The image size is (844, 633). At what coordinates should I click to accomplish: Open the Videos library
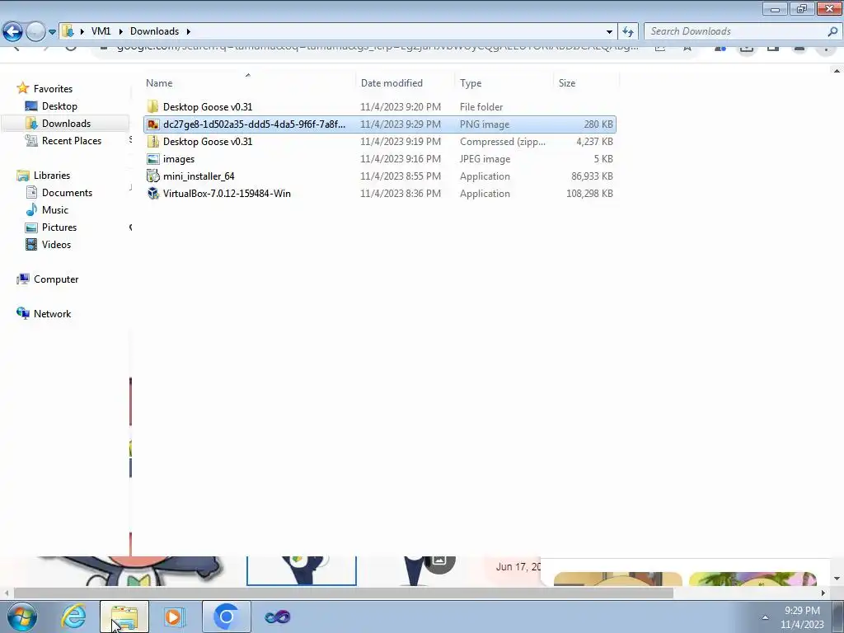[x=56, y=244]
